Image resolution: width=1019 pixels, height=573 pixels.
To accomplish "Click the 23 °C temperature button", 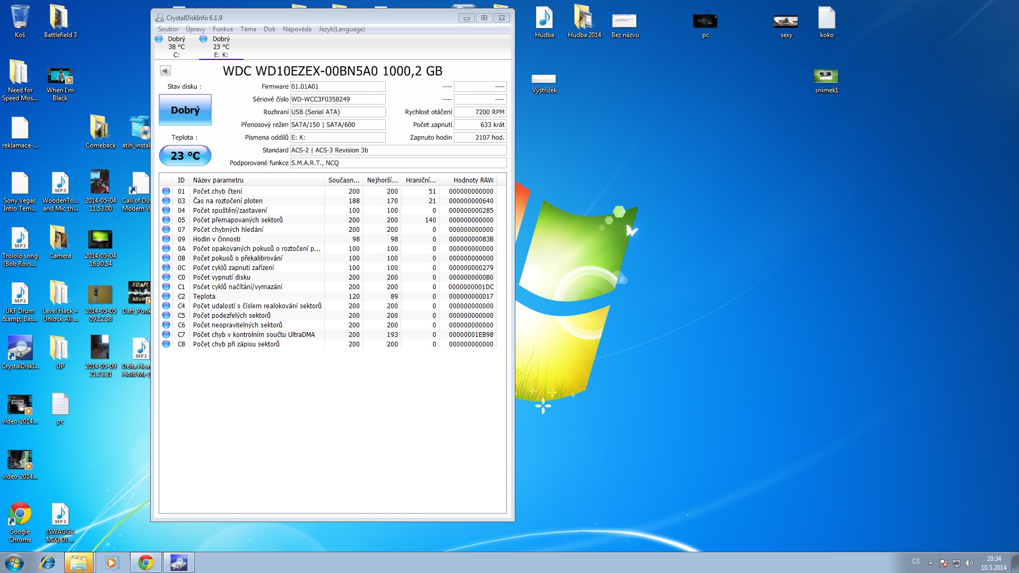I will click(x=185, y=155).
